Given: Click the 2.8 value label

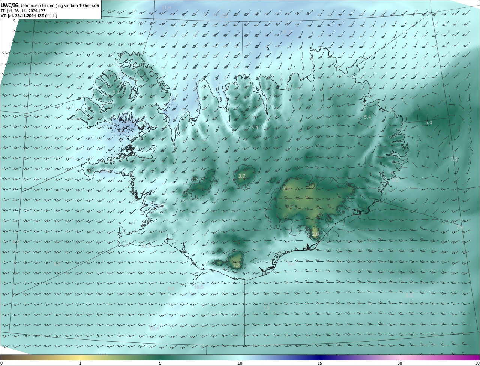Looking at the screenshot, I should pos(315,234).
